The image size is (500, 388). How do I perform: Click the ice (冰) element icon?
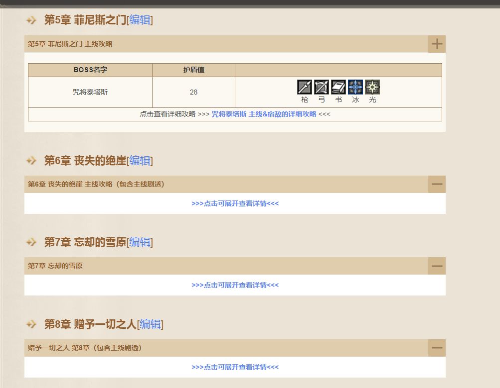pos(355,87)
